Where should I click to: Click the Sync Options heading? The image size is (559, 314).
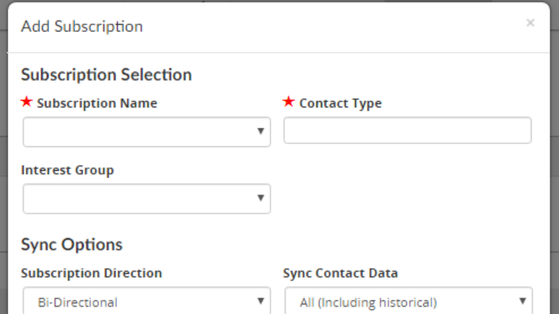pyautogui.click(x=72, y=244)
